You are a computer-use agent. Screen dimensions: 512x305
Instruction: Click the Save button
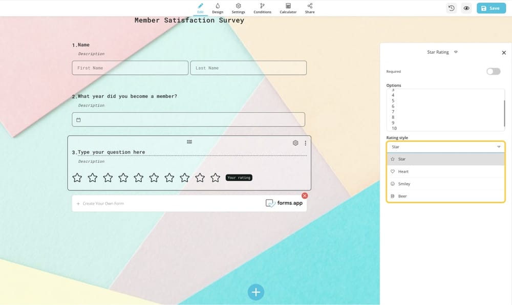tap(490, 8)
